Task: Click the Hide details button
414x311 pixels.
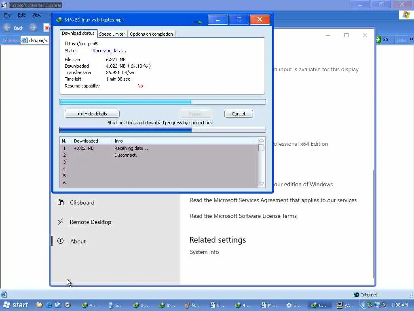Action: click(x=92, y=114)
